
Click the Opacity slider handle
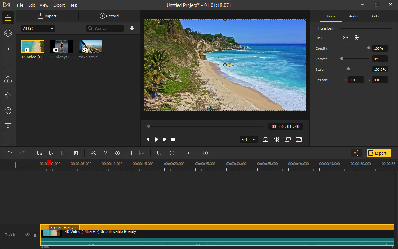(x=369, y=48)
